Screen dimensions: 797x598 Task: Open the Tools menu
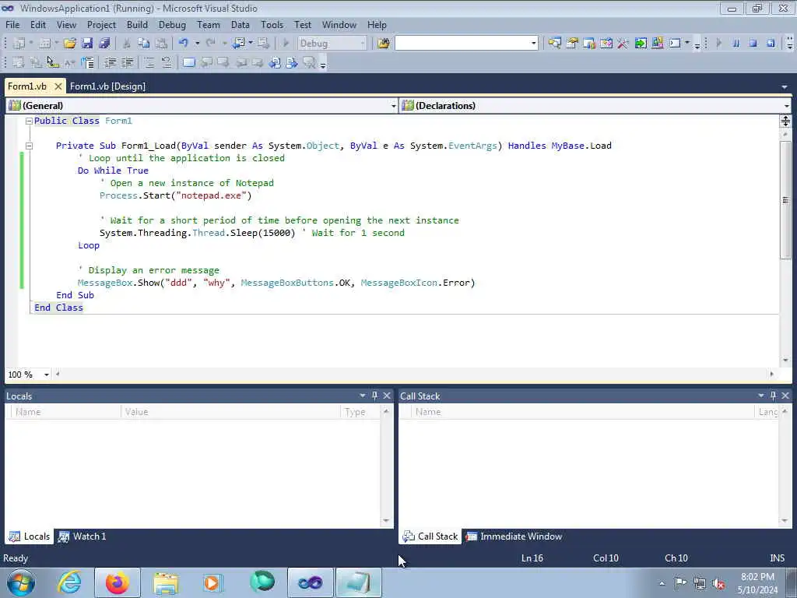[272, 25]
